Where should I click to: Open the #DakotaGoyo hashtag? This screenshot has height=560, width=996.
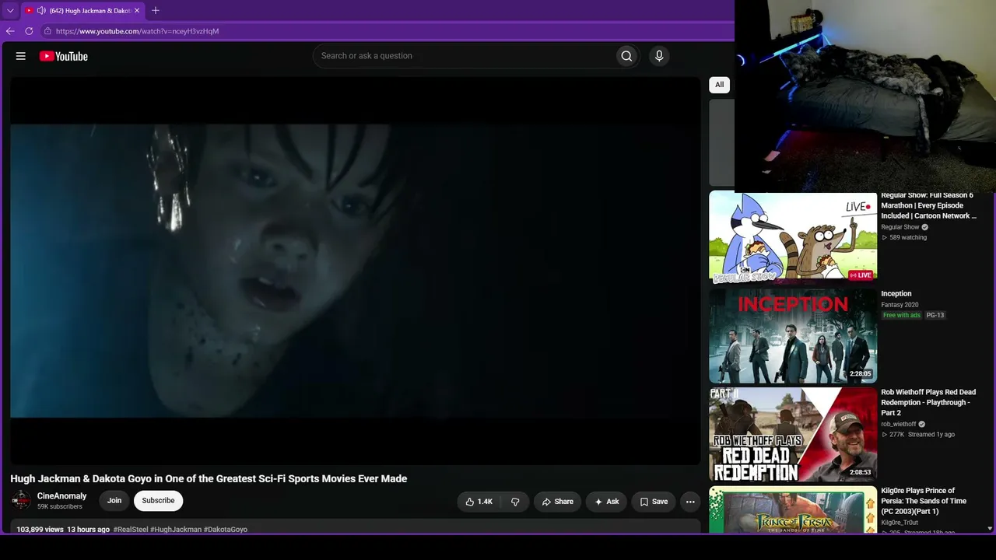(226, 530)
